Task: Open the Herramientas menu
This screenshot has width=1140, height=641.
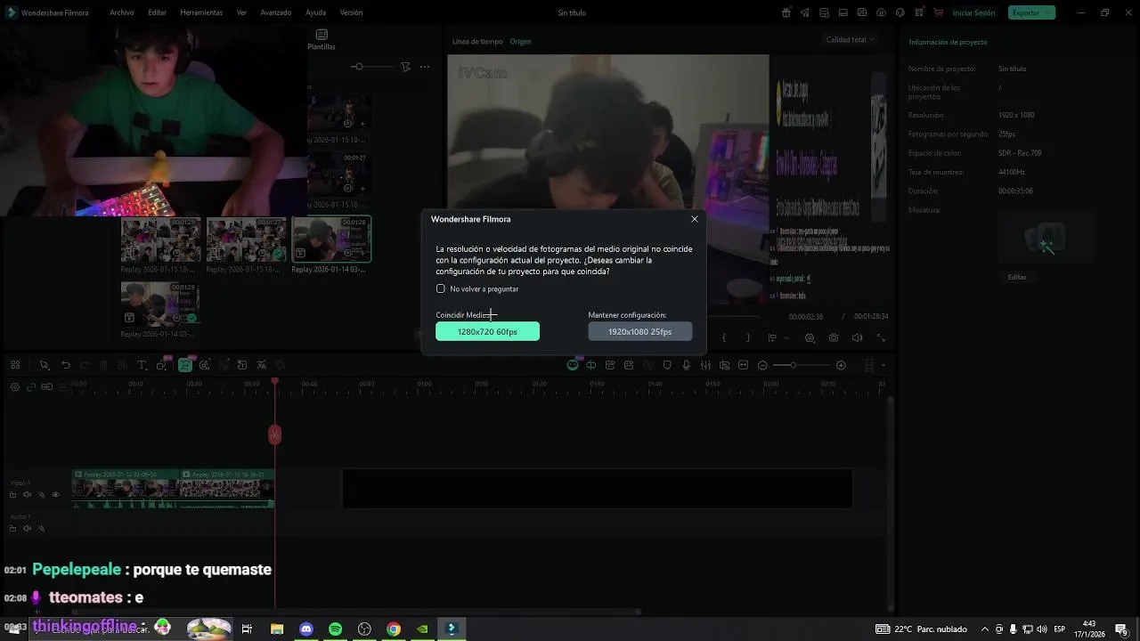Action: tap(201, 12)
